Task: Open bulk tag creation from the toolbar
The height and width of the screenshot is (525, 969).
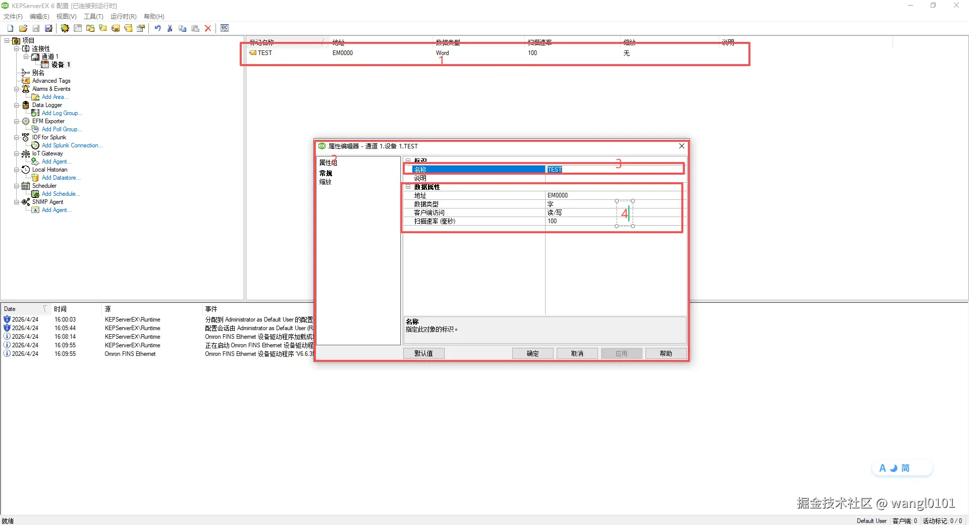Action: pyautogui.click(x=116, y=28)
